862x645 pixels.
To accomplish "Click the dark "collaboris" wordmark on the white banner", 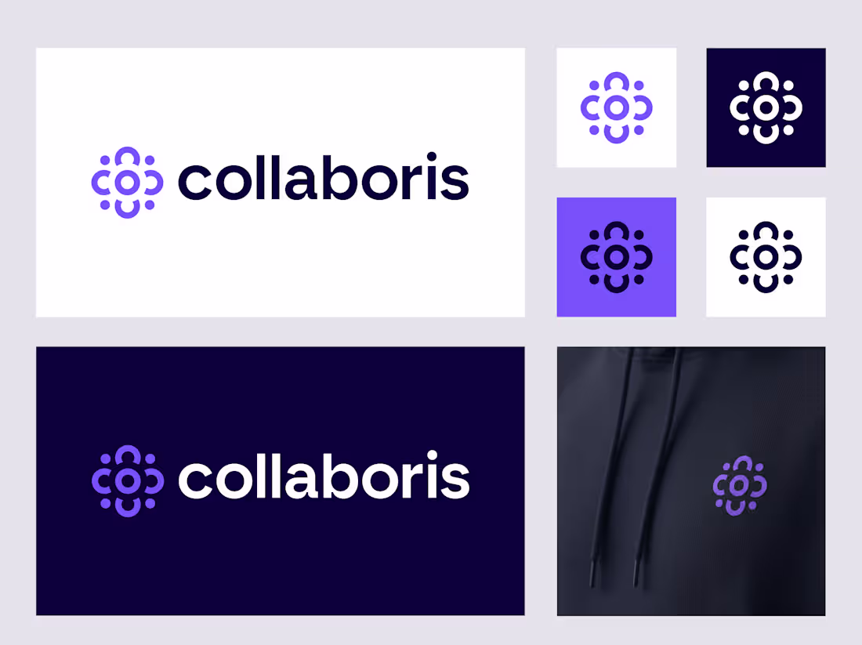I will pos(323,177).
